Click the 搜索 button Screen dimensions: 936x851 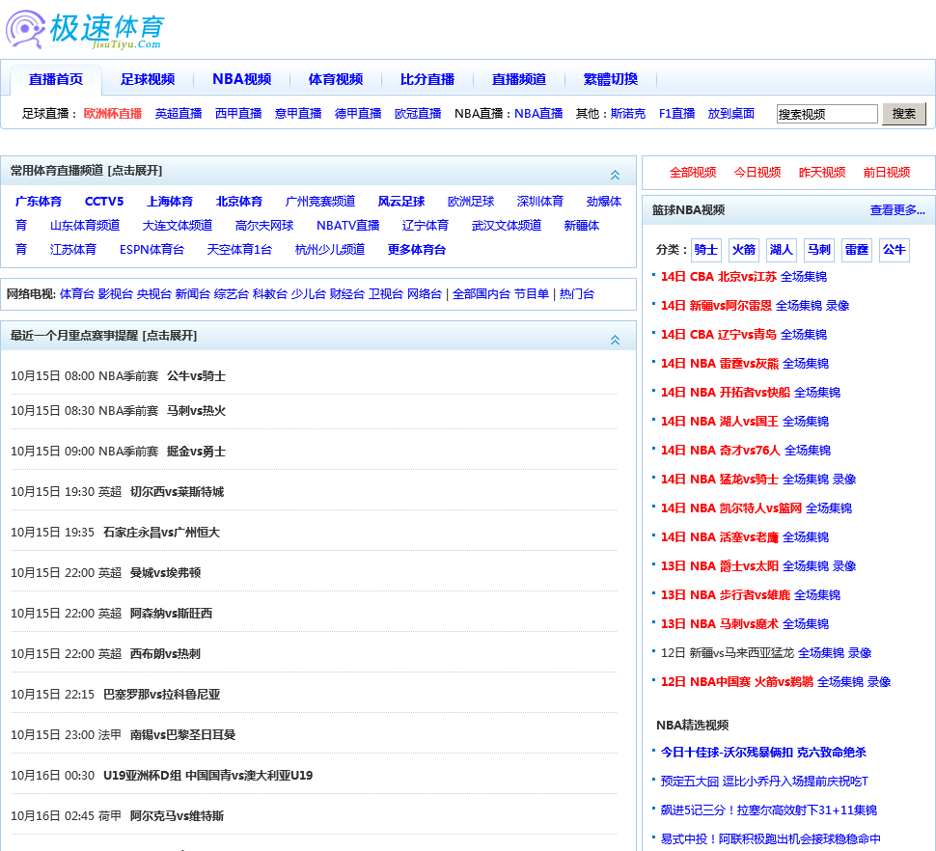tap(904, 114)
